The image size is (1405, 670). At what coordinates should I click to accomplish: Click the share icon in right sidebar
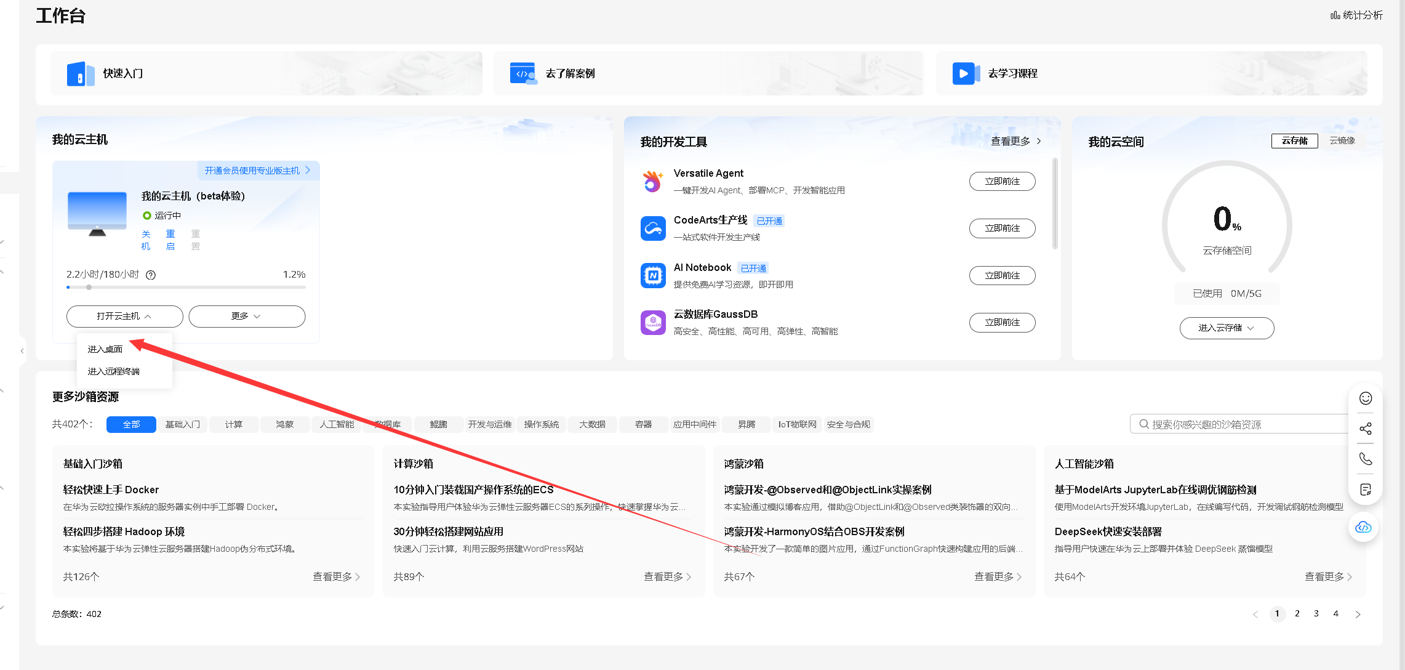tap(1365, 428)
